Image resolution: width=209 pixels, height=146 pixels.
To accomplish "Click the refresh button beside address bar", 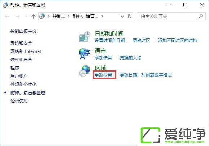I will (130, 17).
